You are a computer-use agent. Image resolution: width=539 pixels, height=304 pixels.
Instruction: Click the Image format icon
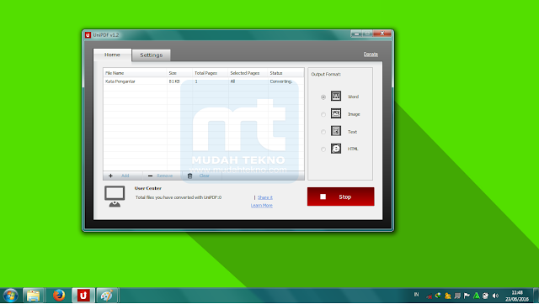coord(336,113)
